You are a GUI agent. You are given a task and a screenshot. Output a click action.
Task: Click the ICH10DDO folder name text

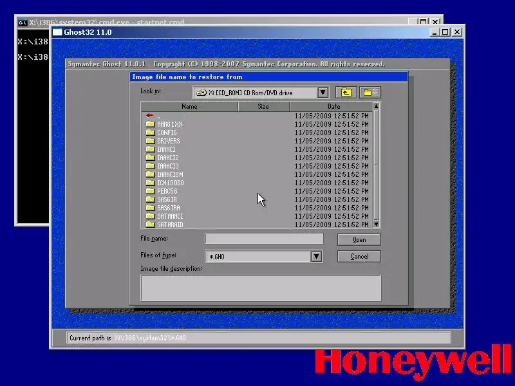pos(171,183)
